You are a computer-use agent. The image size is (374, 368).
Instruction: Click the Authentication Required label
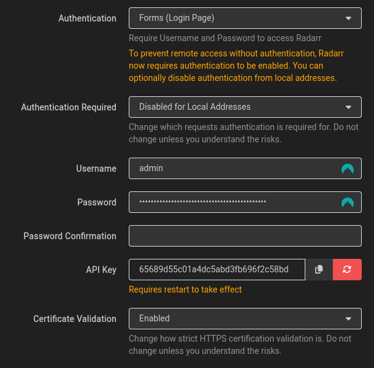tap(69, 107)
